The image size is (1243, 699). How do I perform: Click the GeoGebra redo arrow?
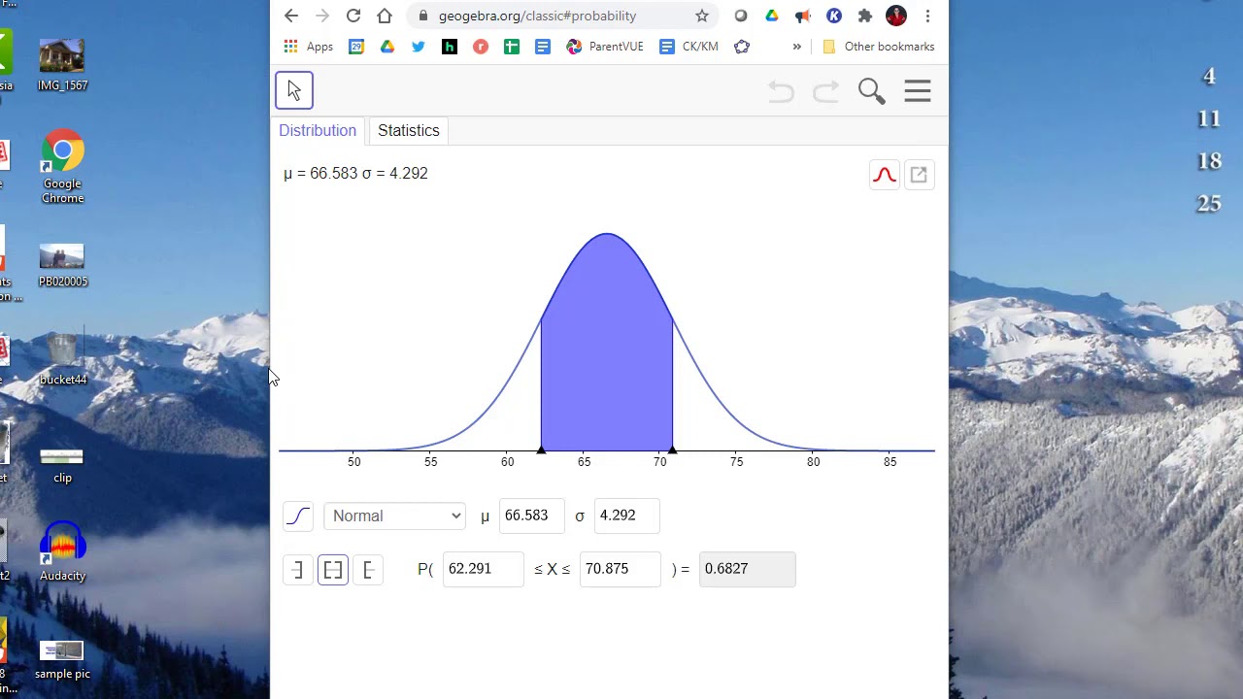(x=825, y=91)
